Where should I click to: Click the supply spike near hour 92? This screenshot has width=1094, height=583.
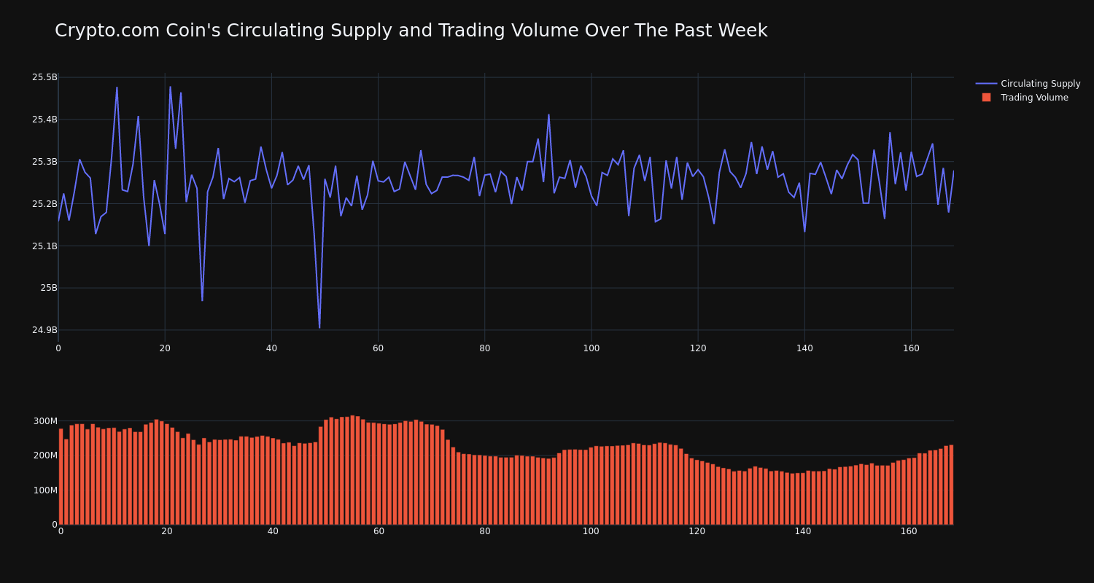click(548, 114)
